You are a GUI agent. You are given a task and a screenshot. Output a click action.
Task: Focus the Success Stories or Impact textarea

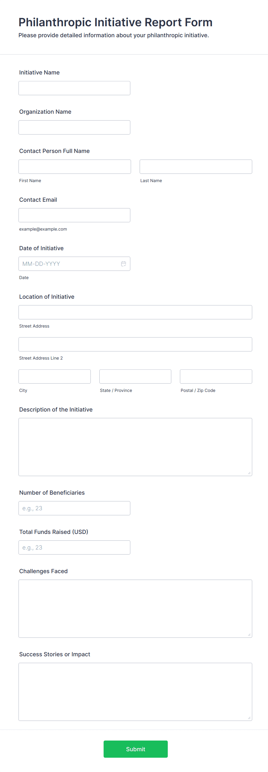(135, 692)
